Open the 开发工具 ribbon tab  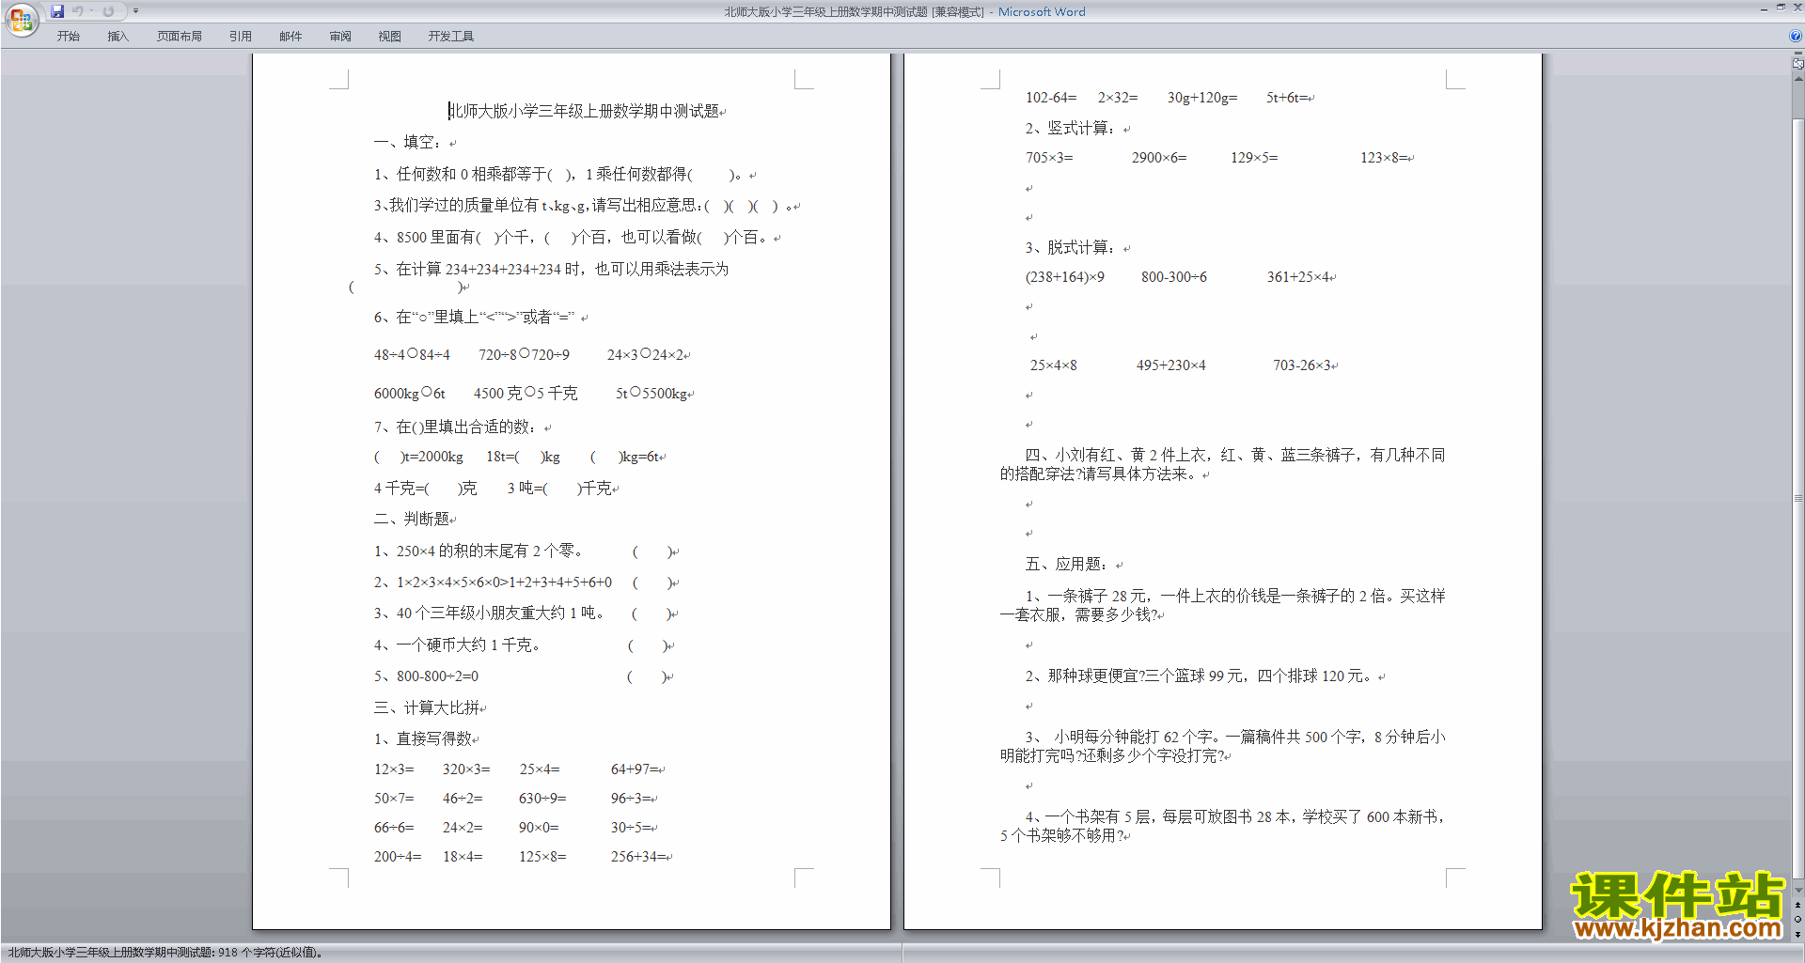click(x=451, y=37)
